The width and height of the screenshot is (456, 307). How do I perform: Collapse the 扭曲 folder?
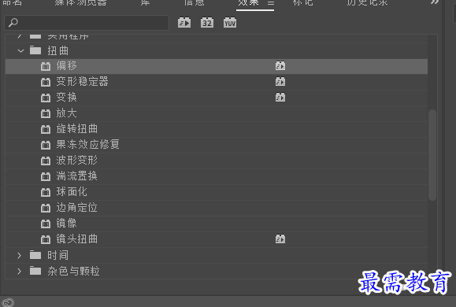(20, 51)
